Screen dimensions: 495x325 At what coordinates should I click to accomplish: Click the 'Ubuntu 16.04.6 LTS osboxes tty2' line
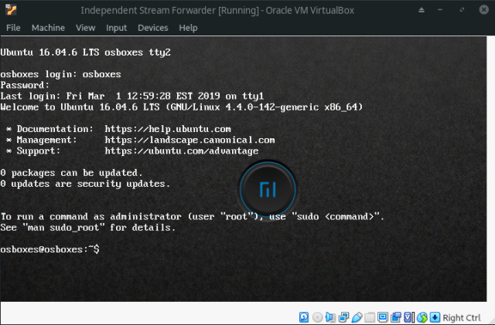click(x=85, y=52)
